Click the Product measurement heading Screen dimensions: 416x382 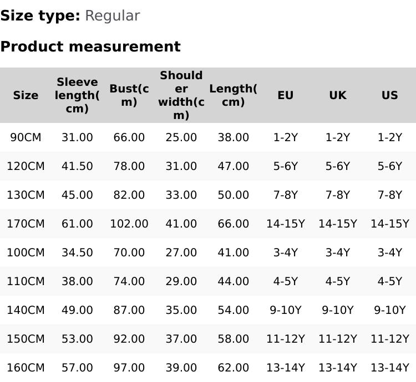(90, 47)
